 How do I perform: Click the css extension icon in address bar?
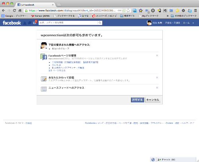119,10
